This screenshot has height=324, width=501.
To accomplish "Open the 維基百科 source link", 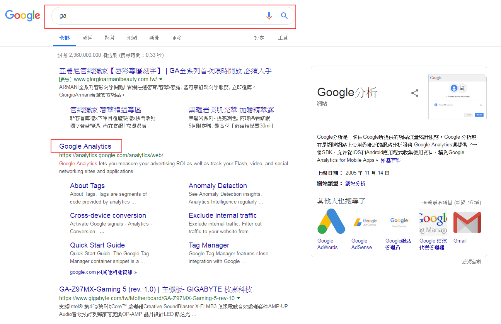I will click(x=391, y=160).
